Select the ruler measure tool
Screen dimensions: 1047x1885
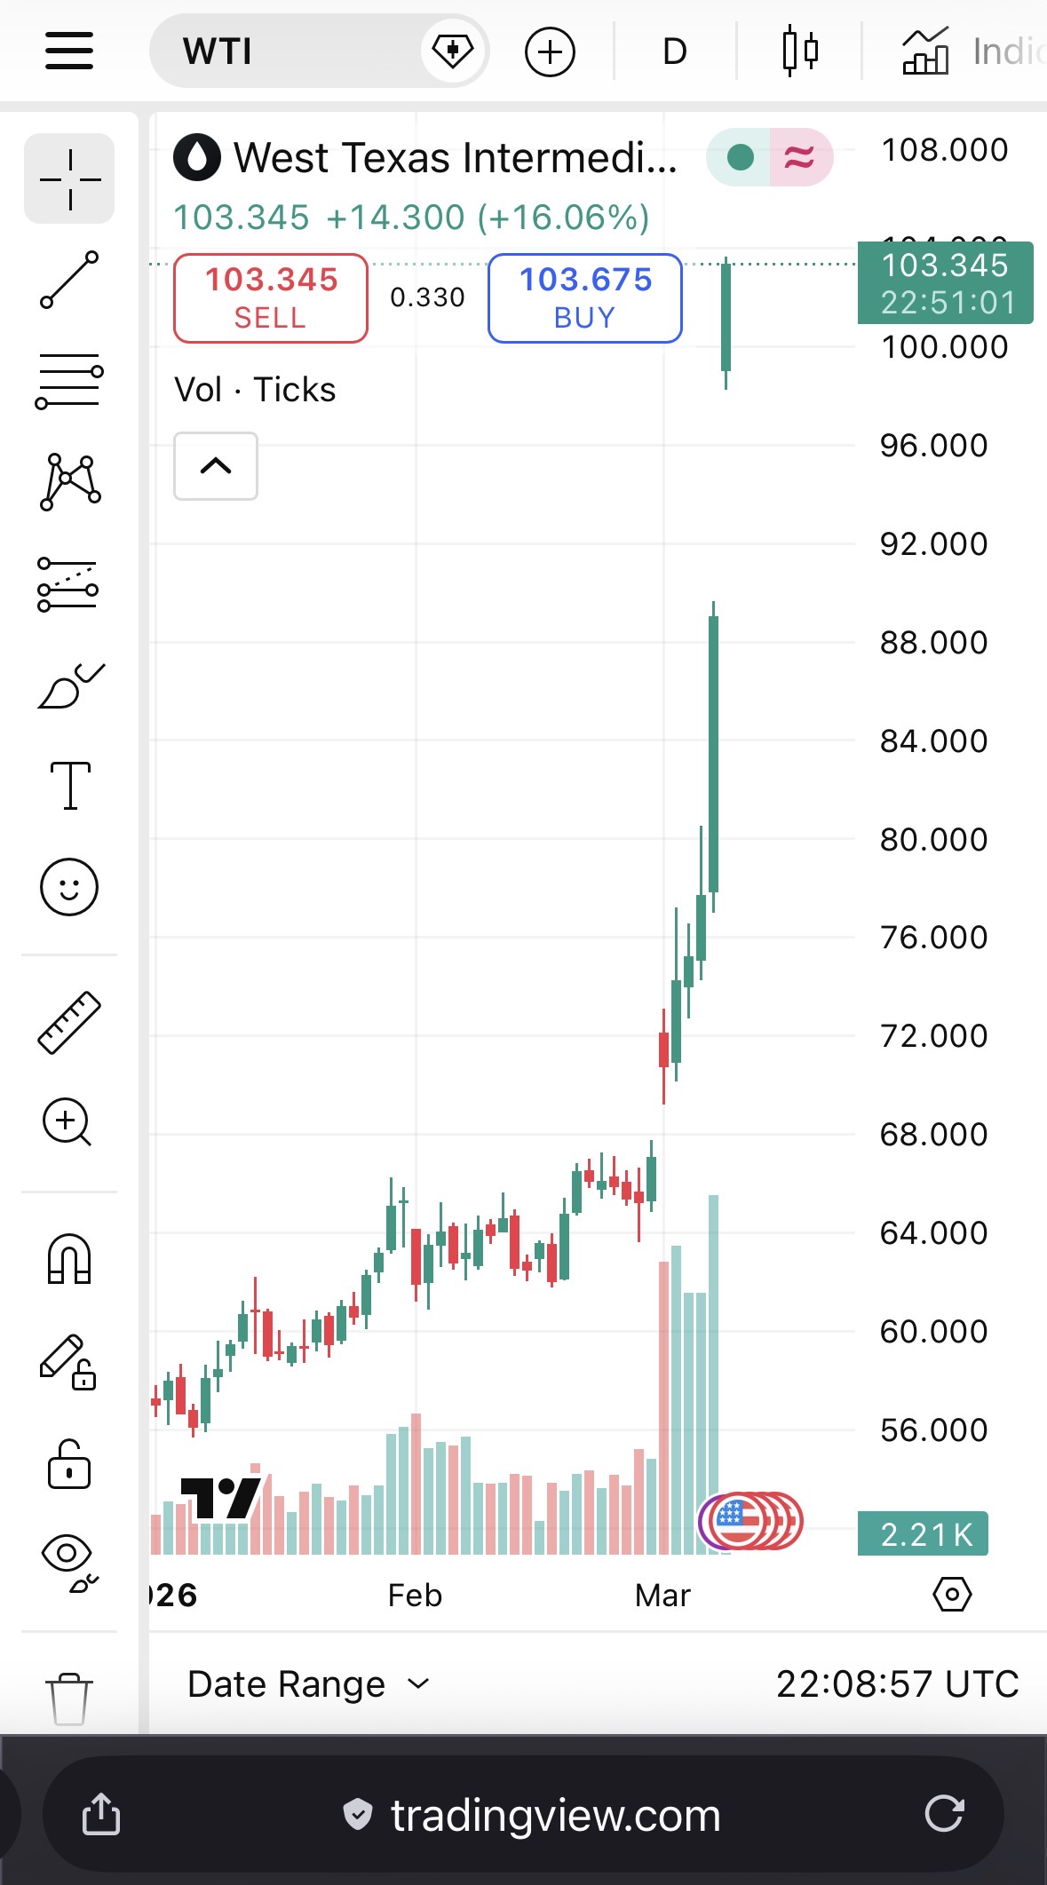click(69, 1022)
